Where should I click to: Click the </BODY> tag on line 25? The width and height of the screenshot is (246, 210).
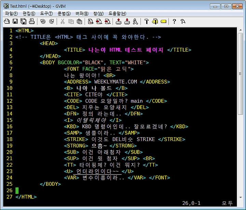pos(50,184)
